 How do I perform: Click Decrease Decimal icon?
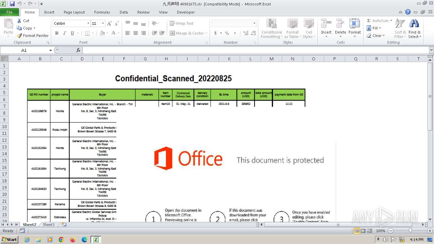coord(254,33)
